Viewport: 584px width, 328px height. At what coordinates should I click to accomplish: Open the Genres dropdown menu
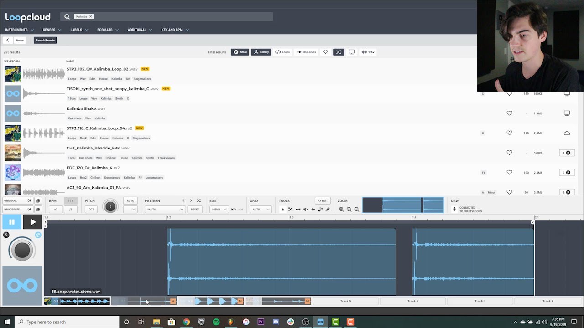click(x=52, y=30)
